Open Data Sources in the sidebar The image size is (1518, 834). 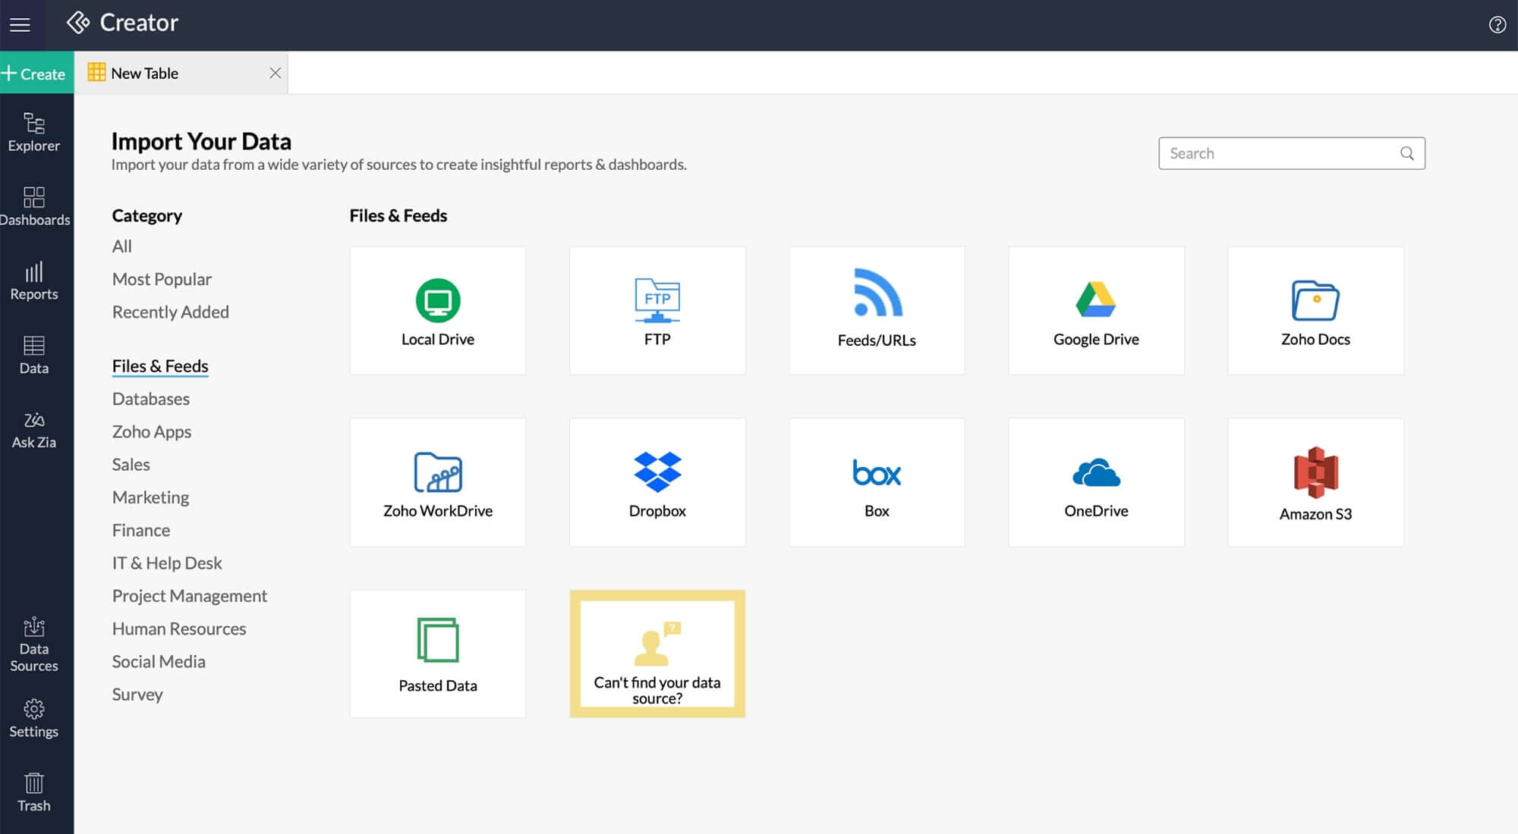tap(34, 644)
